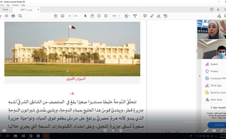Image resolution: width=226 pixels, height=139 pixels.
Task: Rewind the video 10 seconds
Action: pyautogui.click(x=105, y=130)
